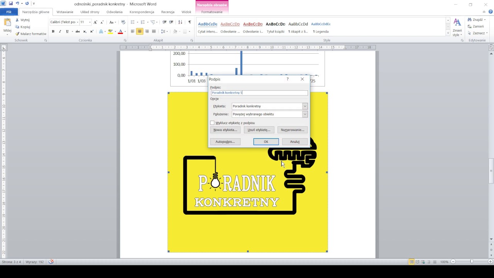The height and width of the screenshot is (278, 494).
Task: Clear formatting with the eraser icon
Action: coord(123,22)
